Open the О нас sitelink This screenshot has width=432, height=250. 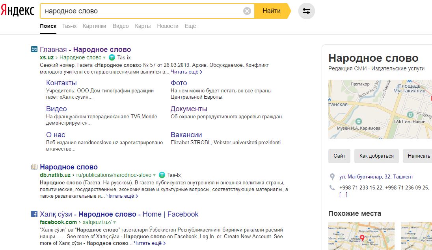[x=56, y=135]
